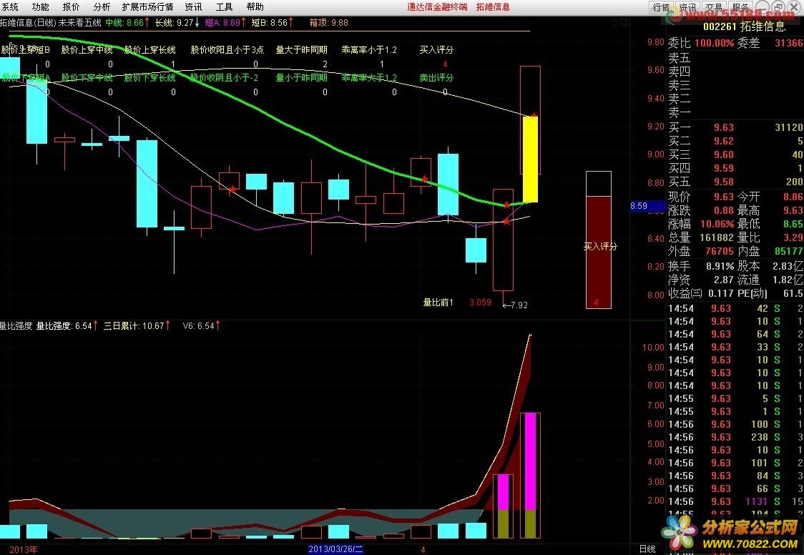Click the 买入评分 score bar gauge
804x555 pixels.
click(x=598, y=240)
